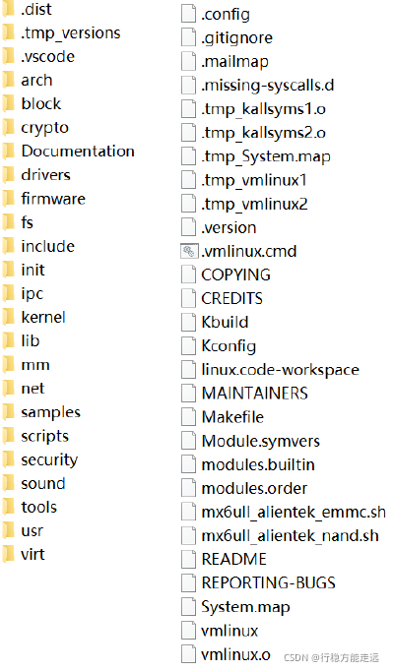Click the file icon beside linux.code-workspace

(x=188, y=370)
